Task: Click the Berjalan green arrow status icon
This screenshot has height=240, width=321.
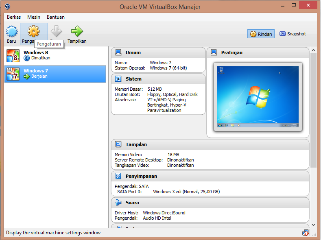Action: coord(26,76)
